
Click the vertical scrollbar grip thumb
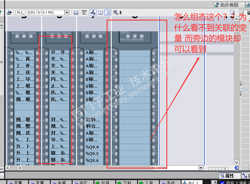pos(237,29)
